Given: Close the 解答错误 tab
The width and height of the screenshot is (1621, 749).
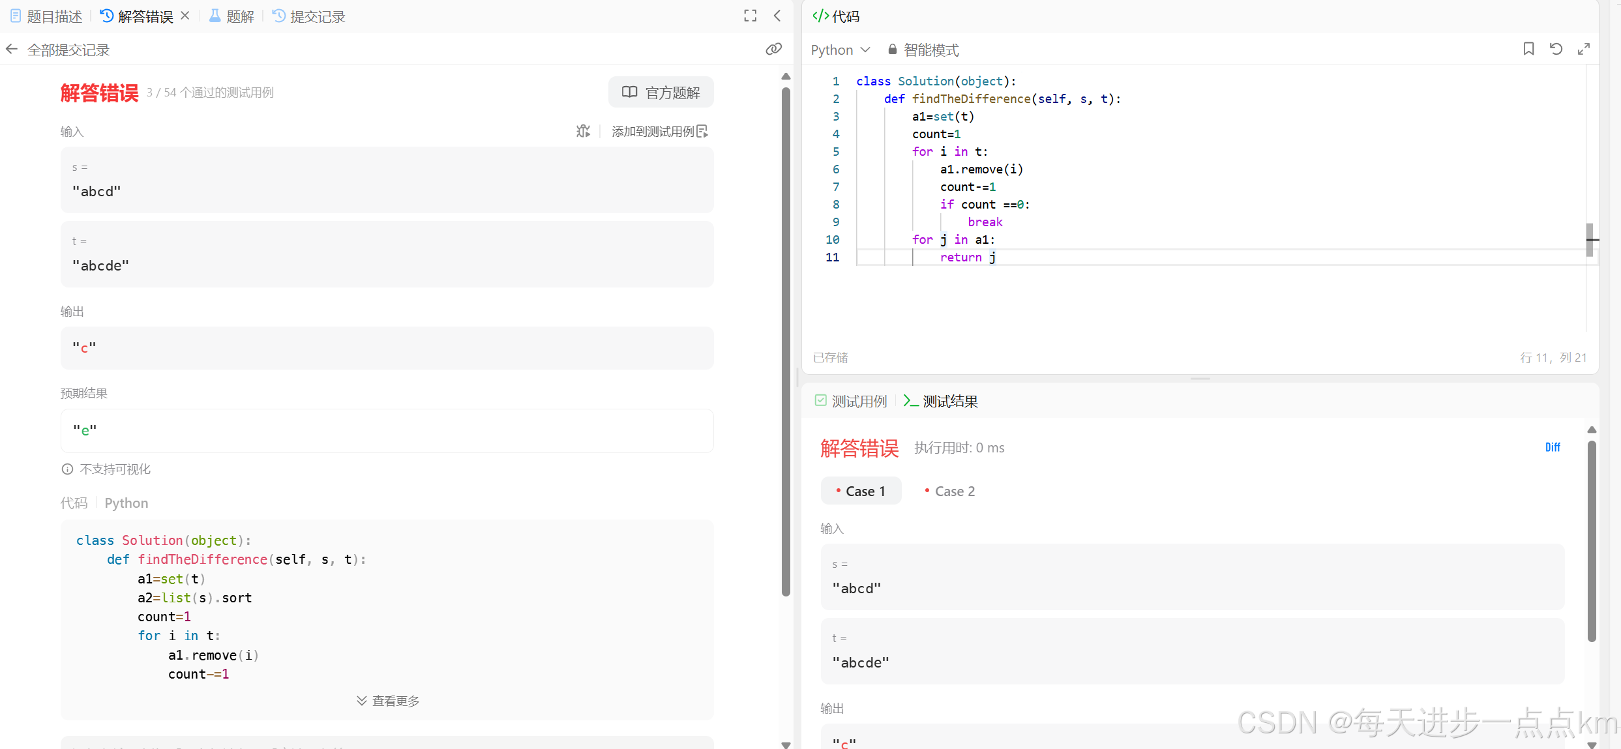Looking at the screenshot, I should click(185, 16).
